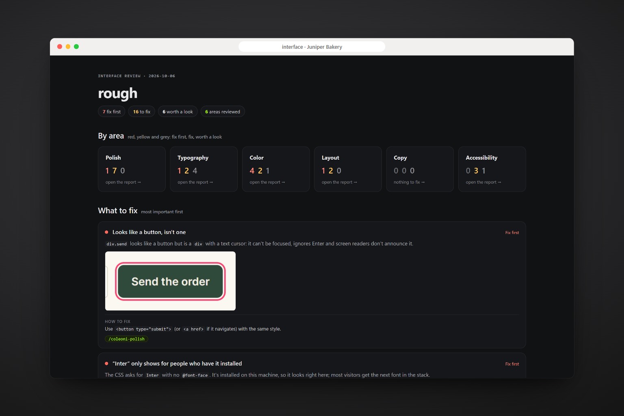
Task: Click the red dot beside the Inter issue
Action: [106, 364]
